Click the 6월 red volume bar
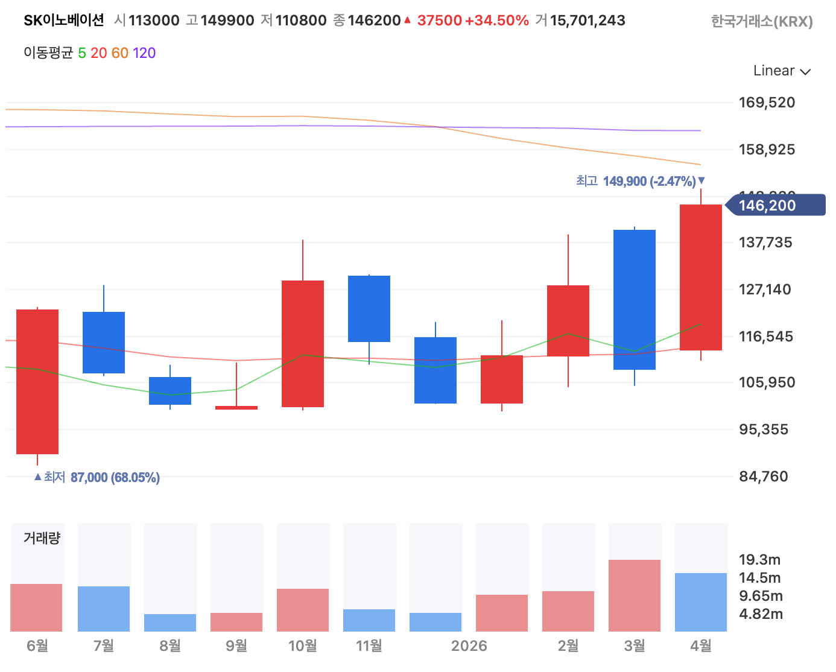This screenshot has width=836, height=672. [36, 607]
